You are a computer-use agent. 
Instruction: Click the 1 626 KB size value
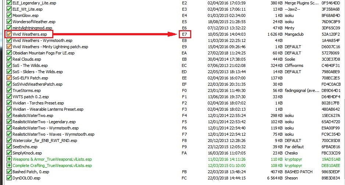tap(275, 34)
